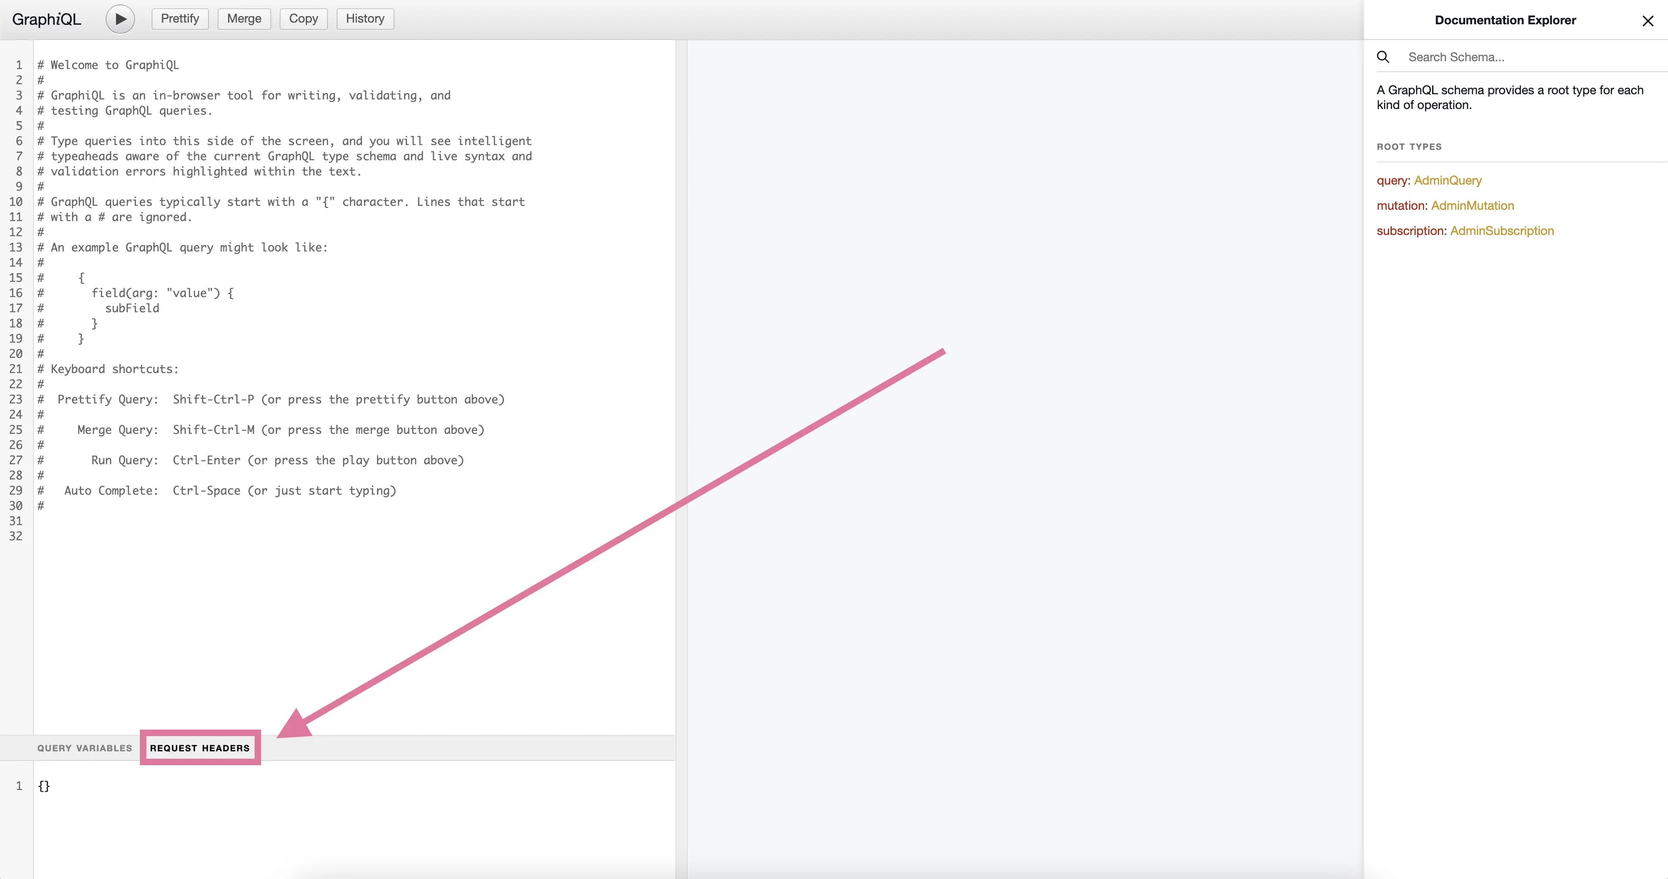
Task: Click the Merge query button
Action: click(x=244, y=18)
